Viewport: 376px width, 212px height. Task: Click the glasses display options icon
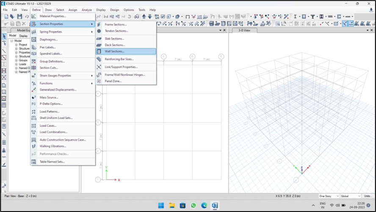(136, 17)
